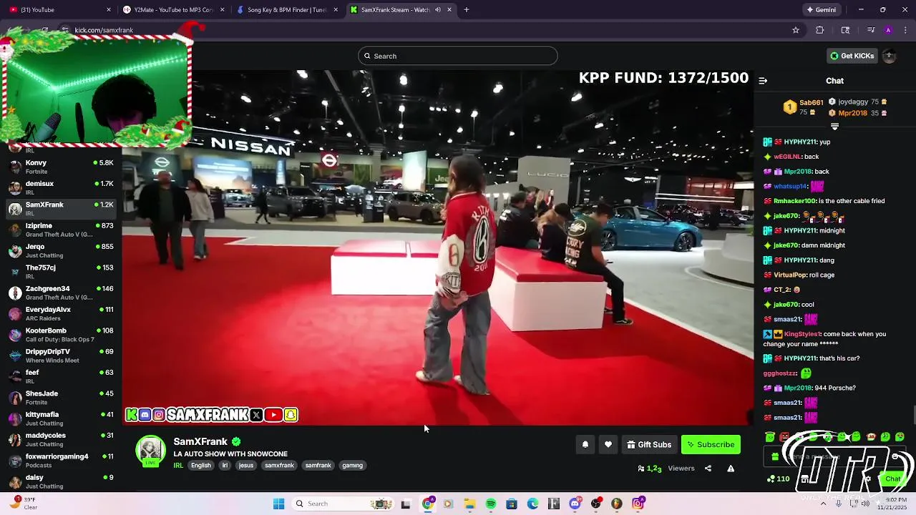Open the Chrome extensions puzzle icon
Viewport: 916px width, 515px height.
point(820,30)
